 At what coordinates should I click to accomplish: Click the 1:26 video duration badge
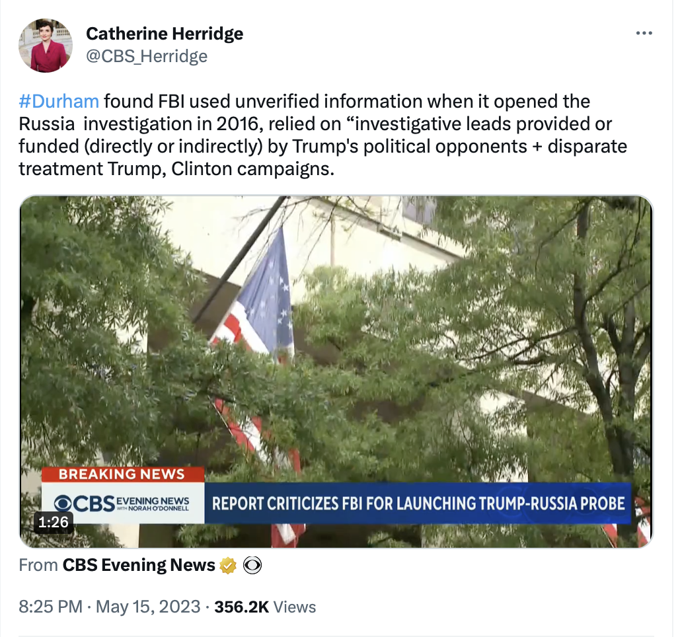tap(53, 522)
